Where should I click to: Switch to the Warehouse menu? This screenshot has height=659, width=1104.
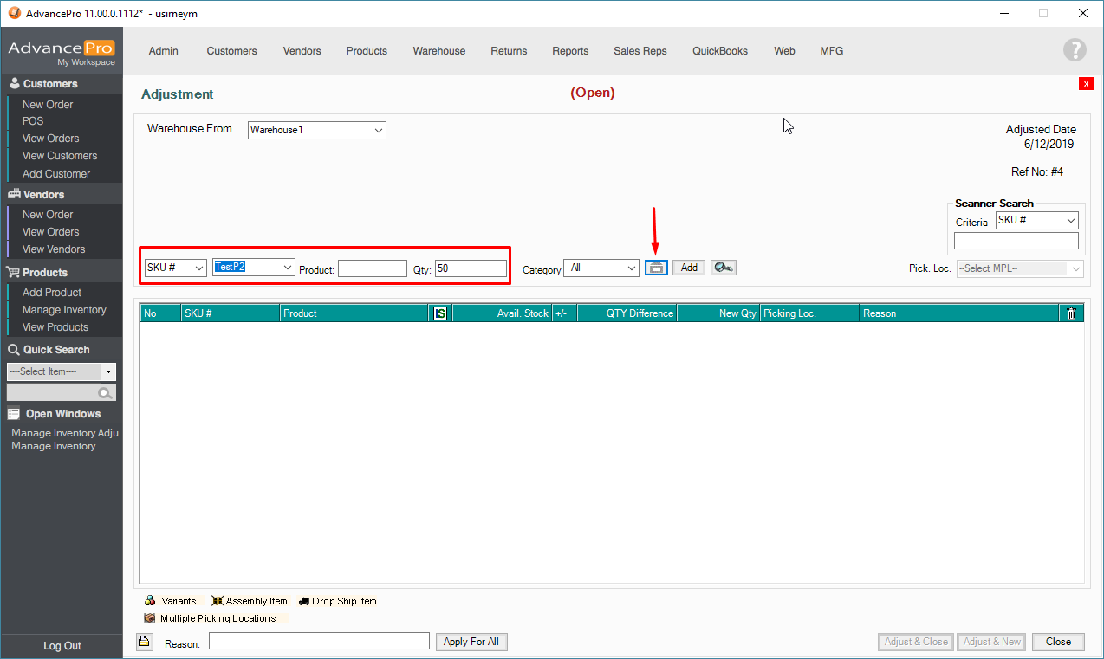(438, 51)
